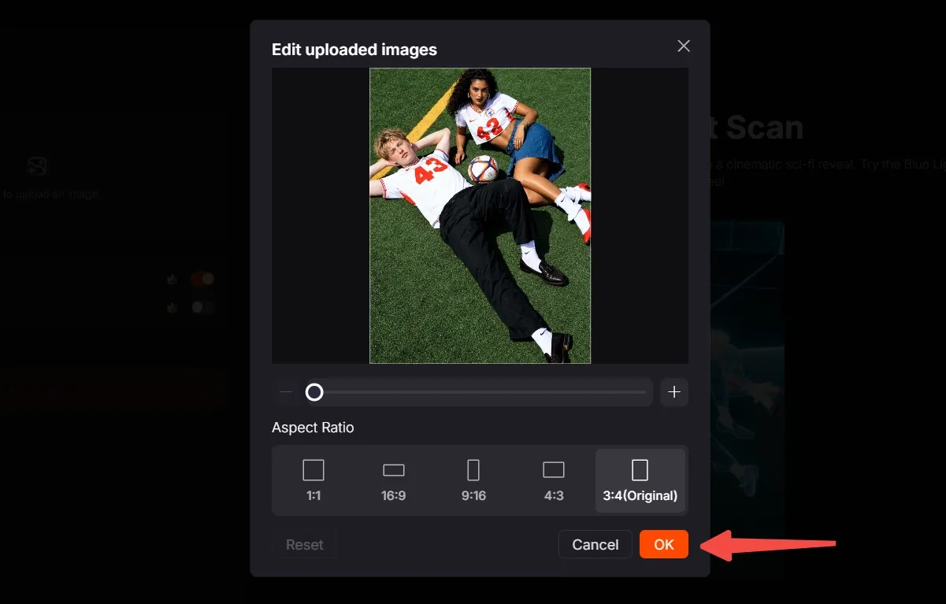This screenshot has height=604, width=946.
Task: Toggle the upper red switch in background
Action: click(202, 279)
